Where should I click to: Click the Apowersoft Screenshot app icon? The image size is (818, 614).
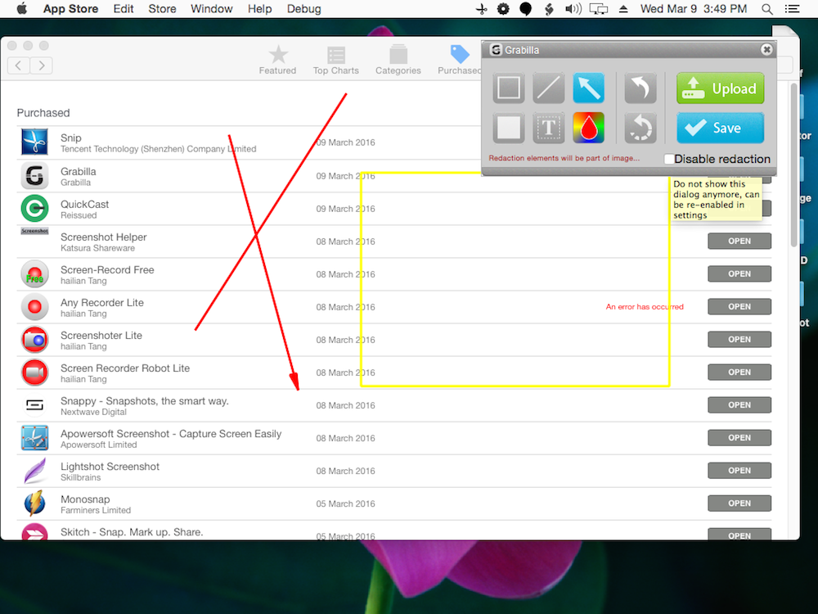(35, 437)
